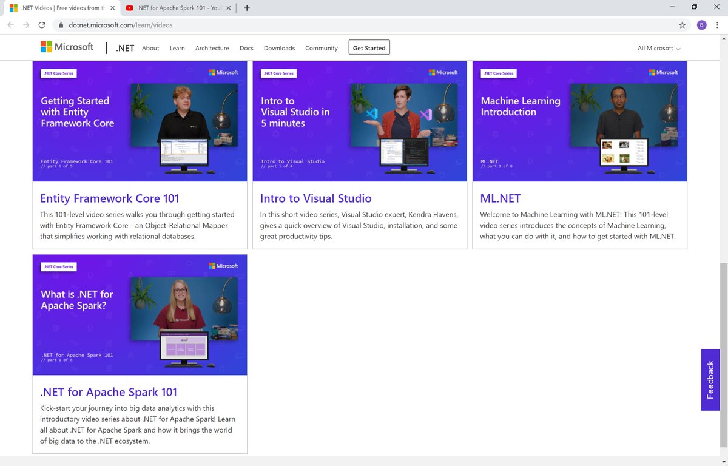Open the Learn menu item

[177, 48]
